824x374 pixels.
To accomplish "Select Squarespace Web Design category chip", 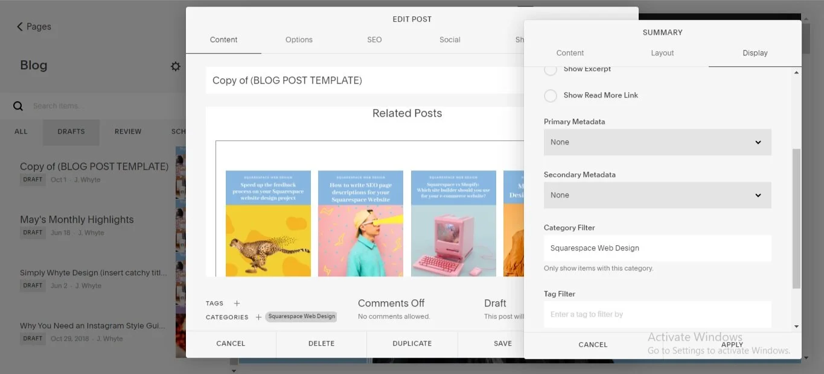I will coord(301,317).
